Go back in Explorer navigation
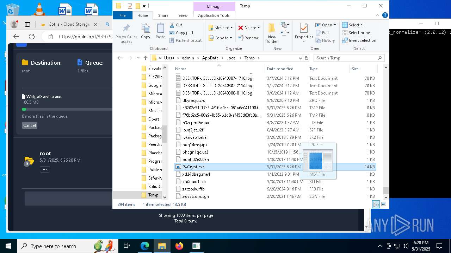The image size is (451, 253). [119, 58]
